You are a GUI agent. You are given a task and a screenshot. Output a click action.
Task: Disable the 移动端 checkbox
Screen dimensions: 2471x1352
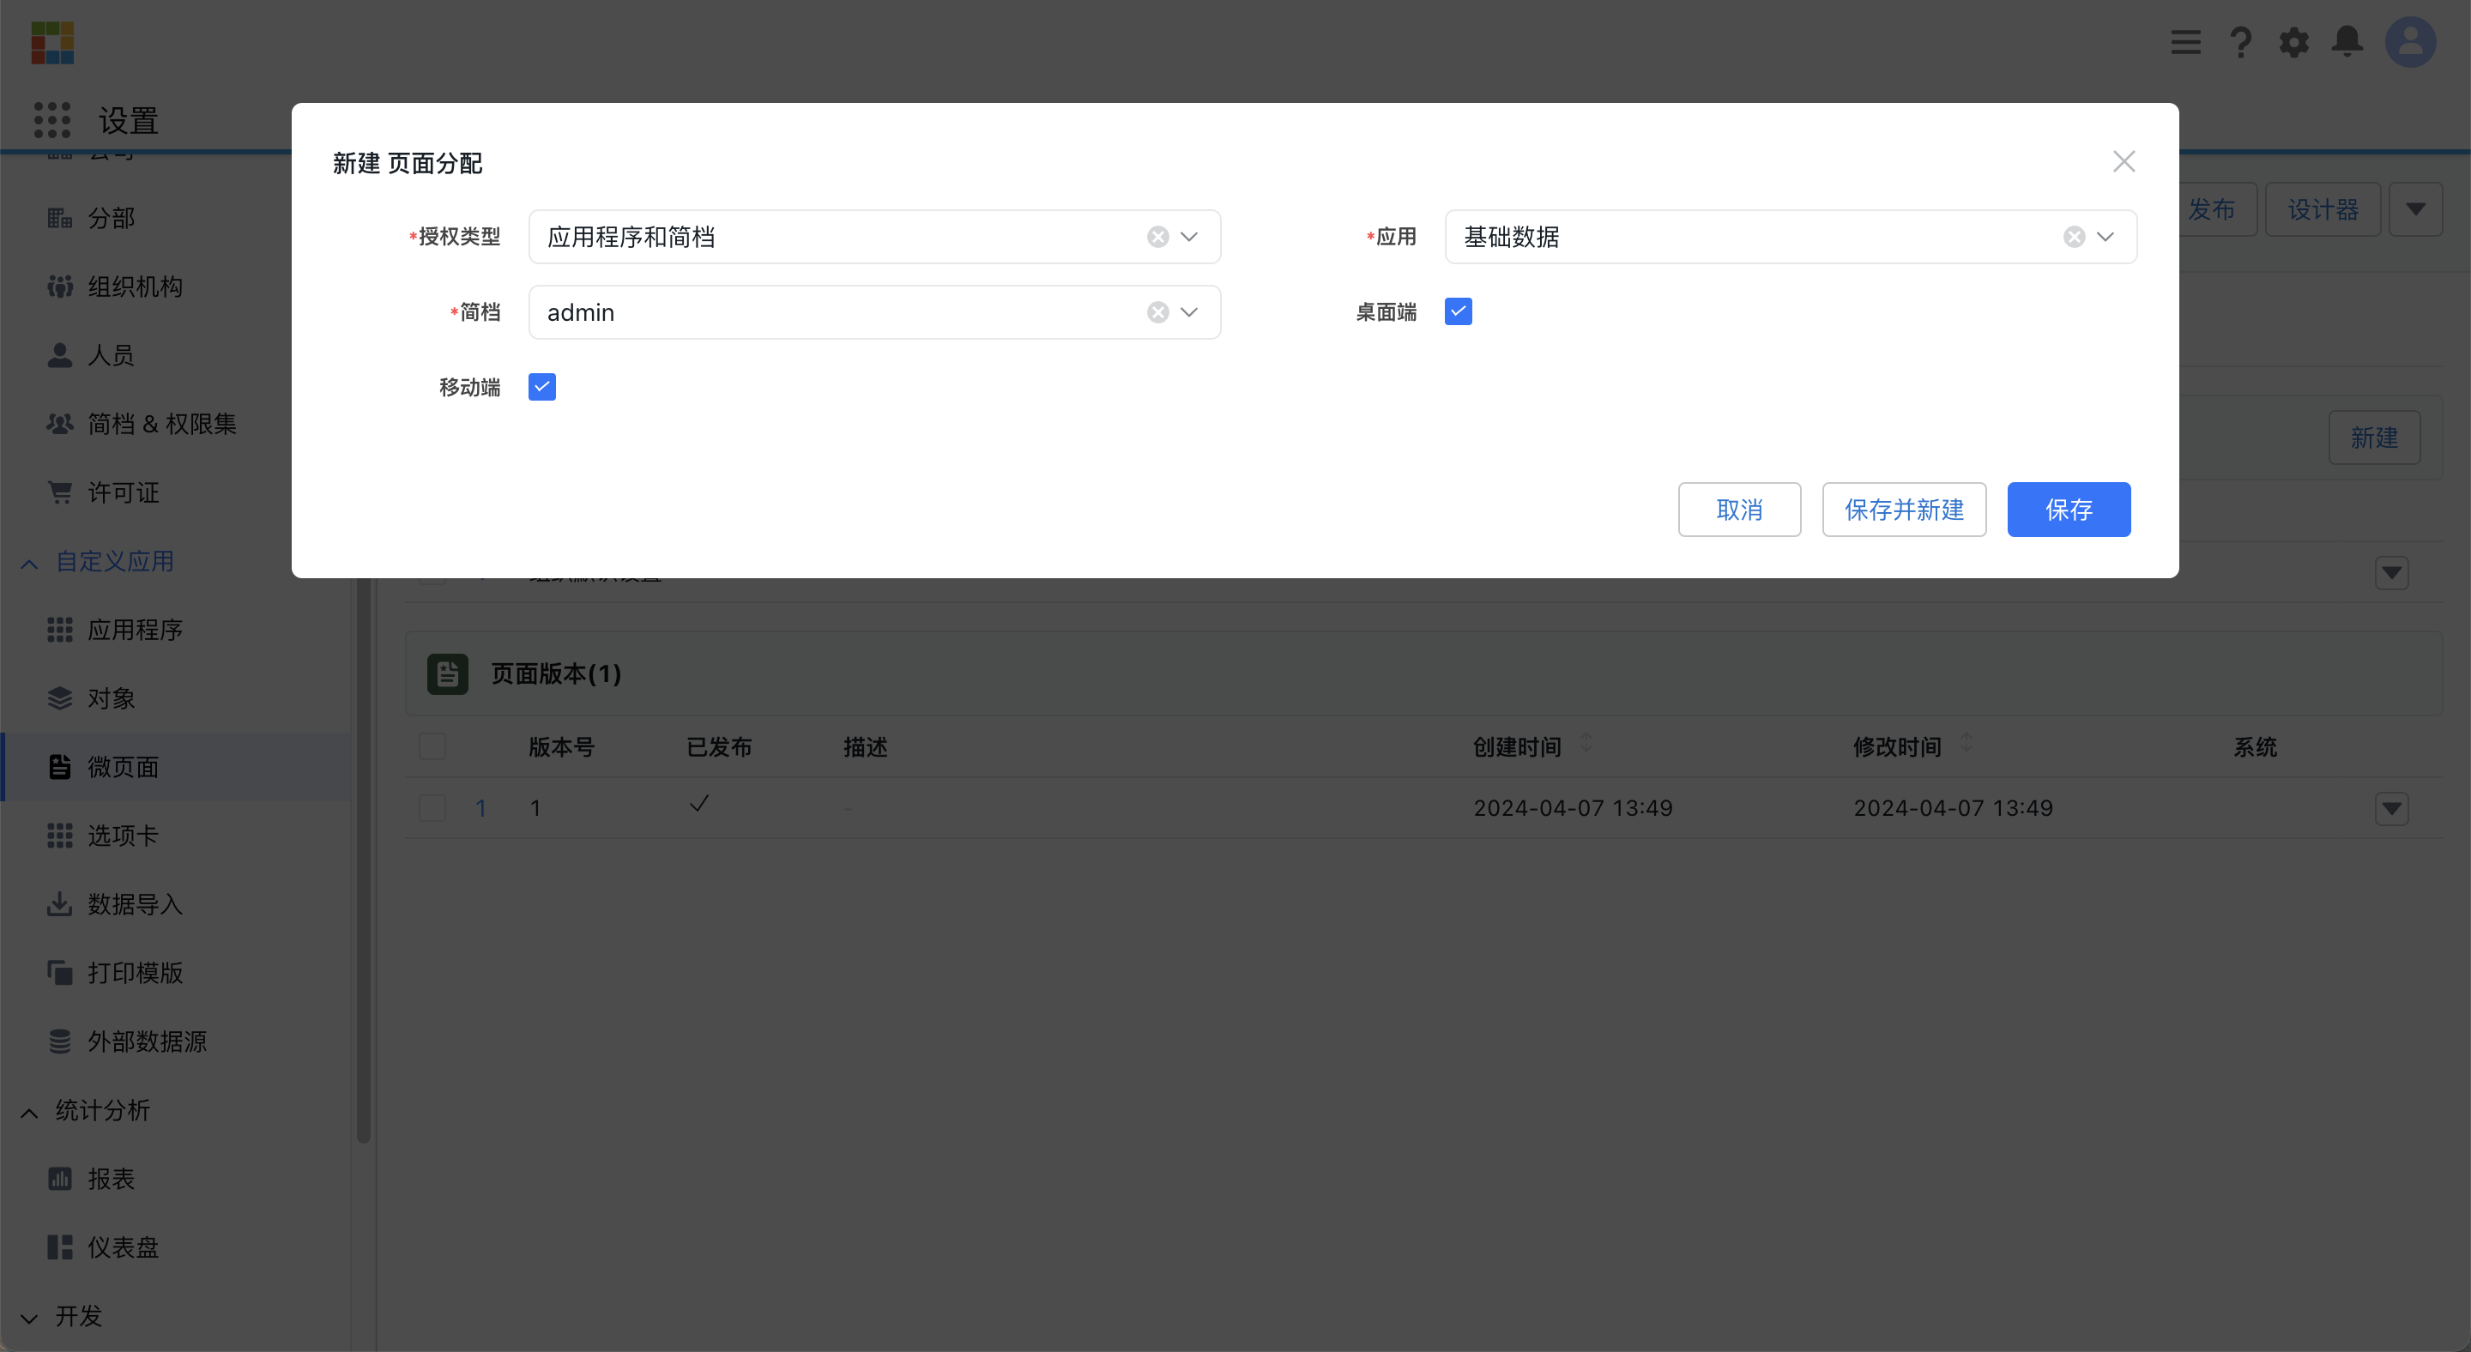pyautogui.click(x=541, y=386)
